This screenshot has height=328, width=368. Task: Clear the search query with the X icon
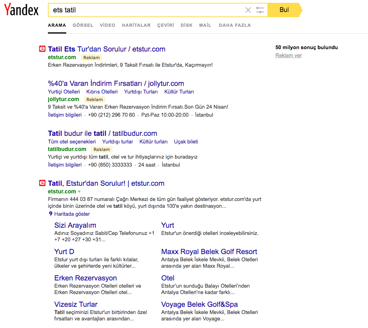pos(248,10)
